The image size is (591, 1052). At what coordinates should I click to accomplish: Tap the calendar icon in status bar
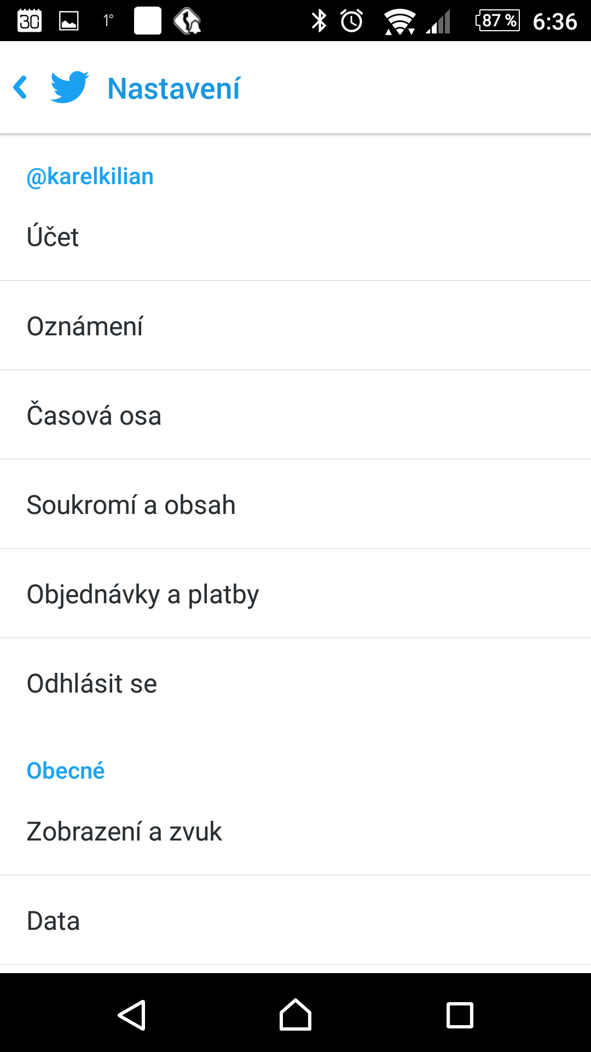tap(30, 21)
